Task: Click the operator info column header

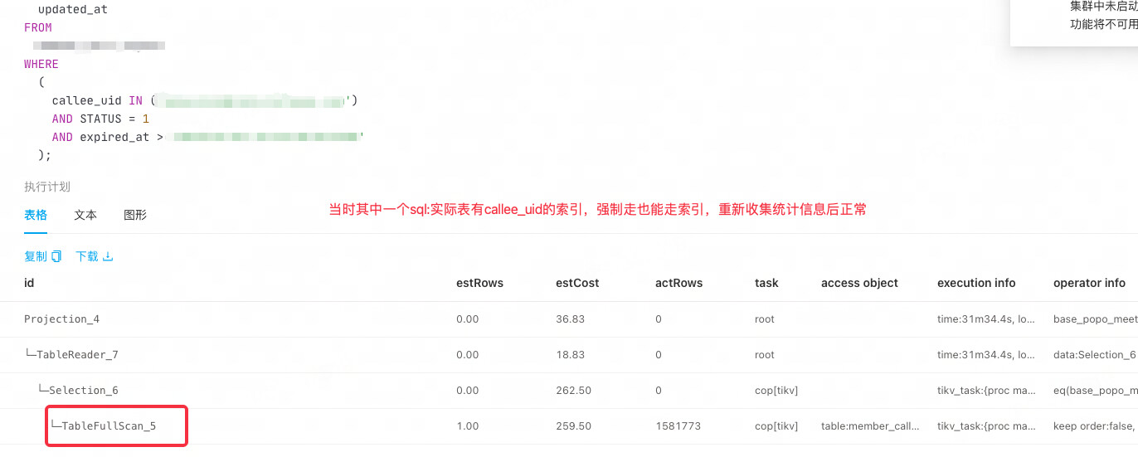Action: [1089, 283]
